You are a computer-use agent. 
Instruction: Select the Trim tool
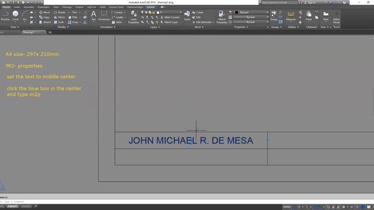(x=73, y=12)
